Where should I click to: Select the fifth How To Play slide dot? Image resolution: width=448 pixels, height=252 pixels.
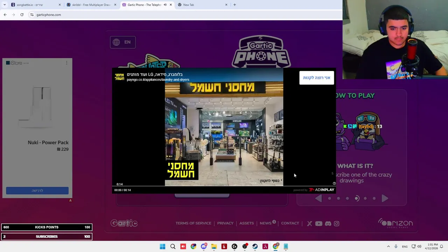click(365, 198)
